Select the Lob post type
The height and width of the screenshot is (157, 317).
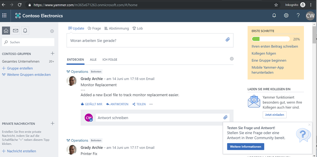[x=137, y=28]
